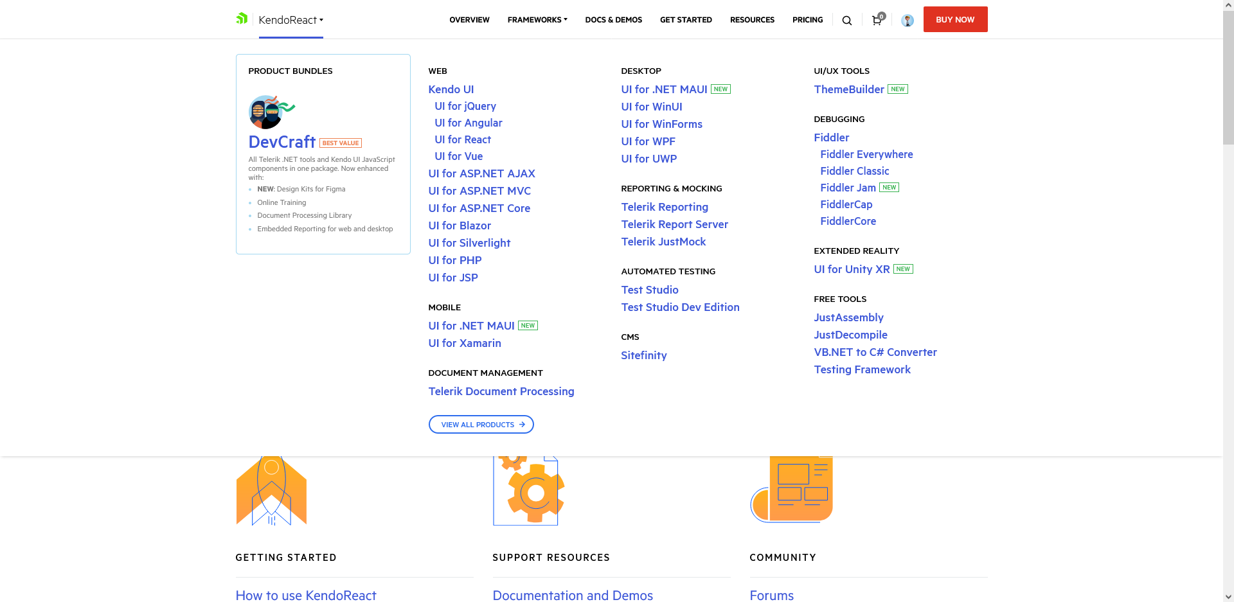Click the Progress logo icon

coord(242,19)
